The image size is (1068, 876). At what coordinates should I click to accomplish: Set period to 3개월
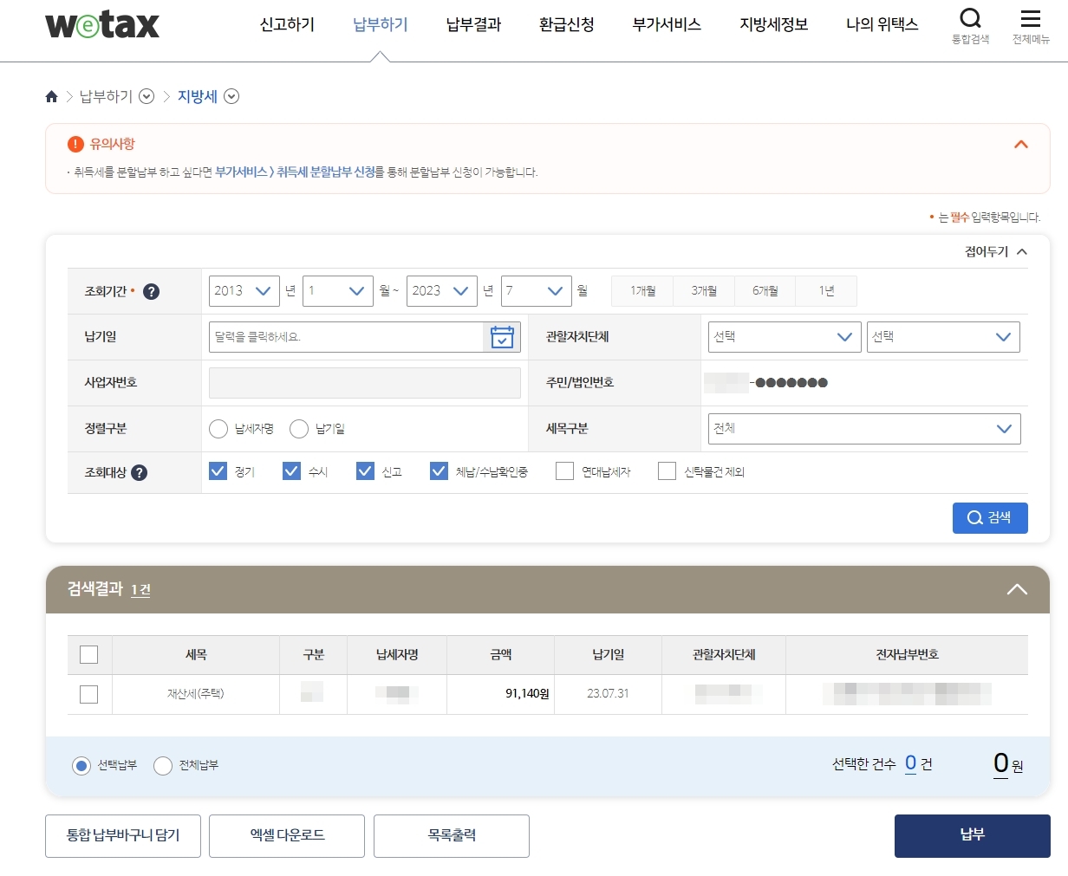coord(704,291)
